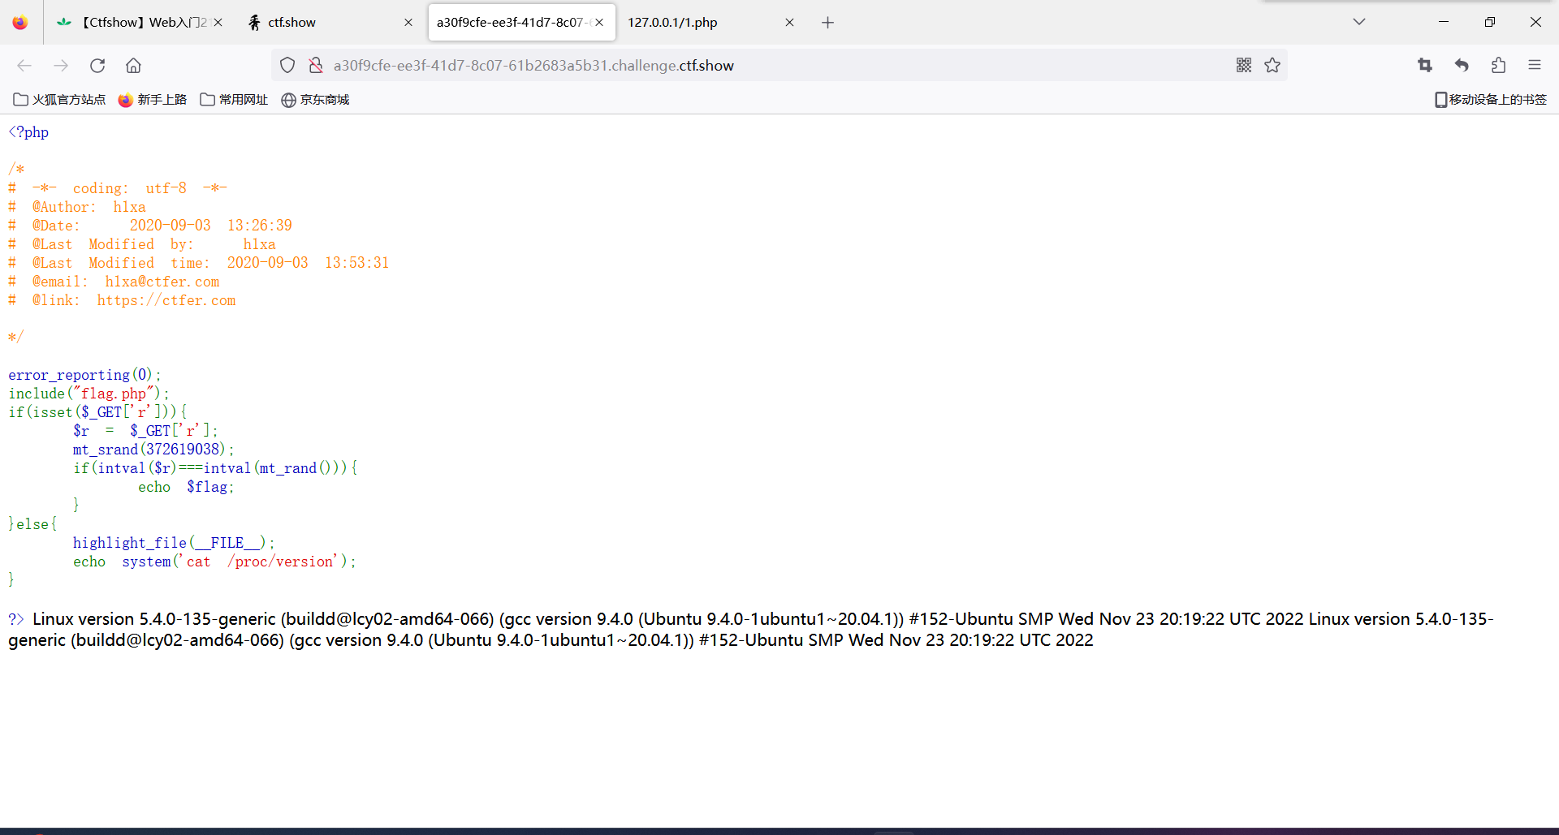Image resolution: width=1559 pixels, height=835 pixels.
Task: Click the screenshot crop icon in toolbar
Action: (1425, 66)
